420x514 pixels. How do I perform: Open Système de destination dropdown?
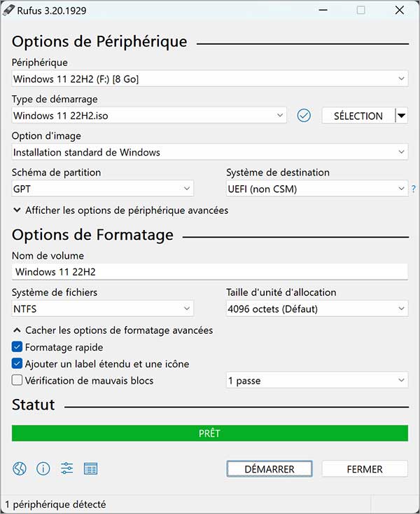pyautogui.click(x=317, y=189)
